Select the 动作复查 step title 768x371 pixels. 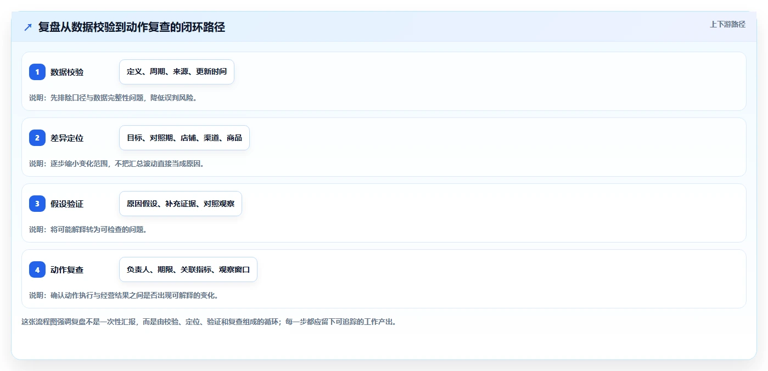pos(67,269)
